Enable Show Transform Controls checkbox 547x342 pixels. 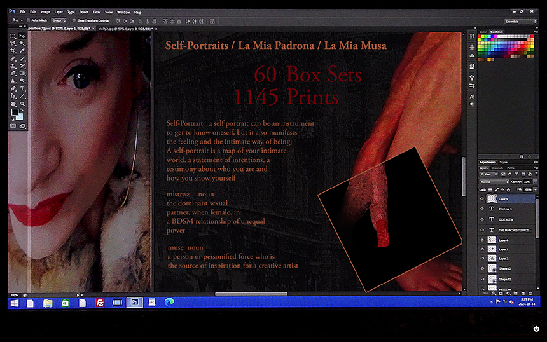(x=74, y=20)
